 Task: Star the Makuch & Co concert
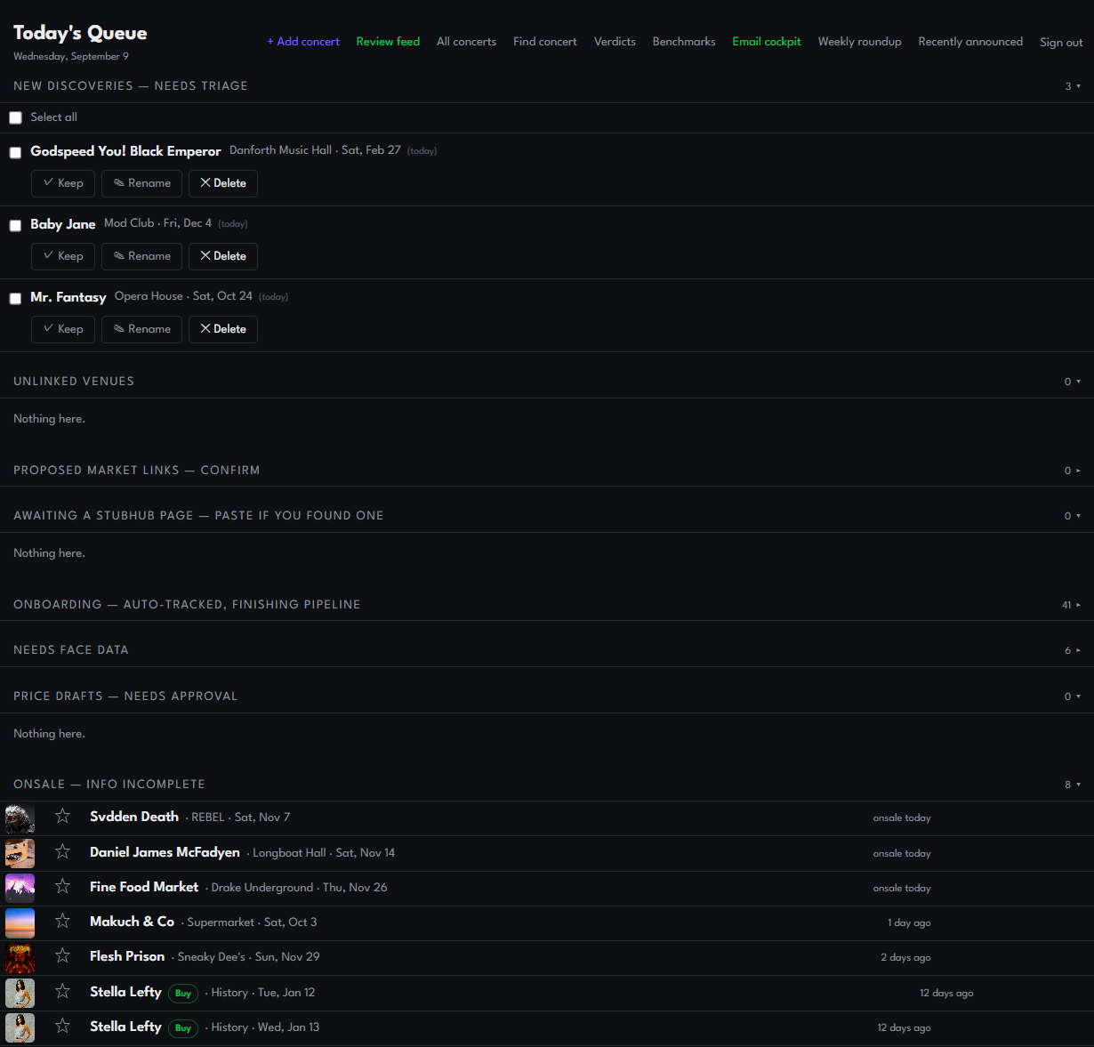pos(62,921)
